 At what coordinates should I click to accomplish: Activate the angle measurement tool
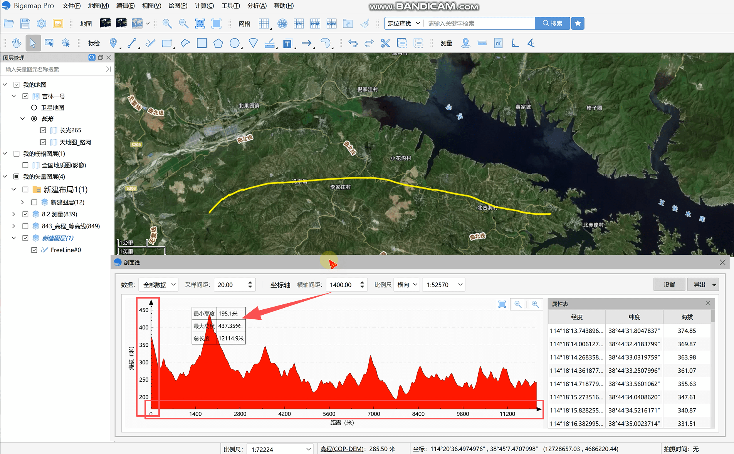click(x=531, y=43)
